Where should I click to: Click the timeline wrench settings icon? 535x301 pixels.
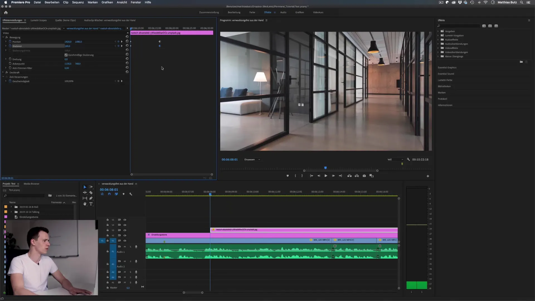130,194
